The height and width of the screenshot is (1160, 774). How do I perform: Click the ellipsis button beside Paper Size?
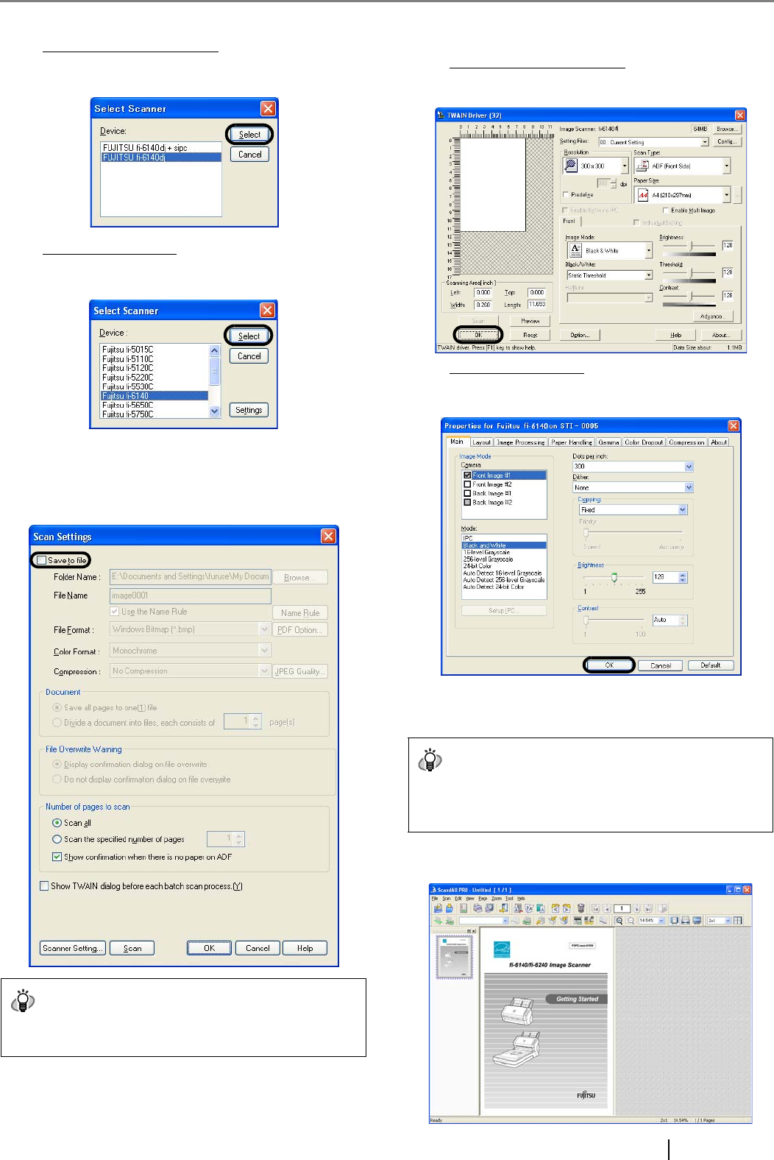737,195
